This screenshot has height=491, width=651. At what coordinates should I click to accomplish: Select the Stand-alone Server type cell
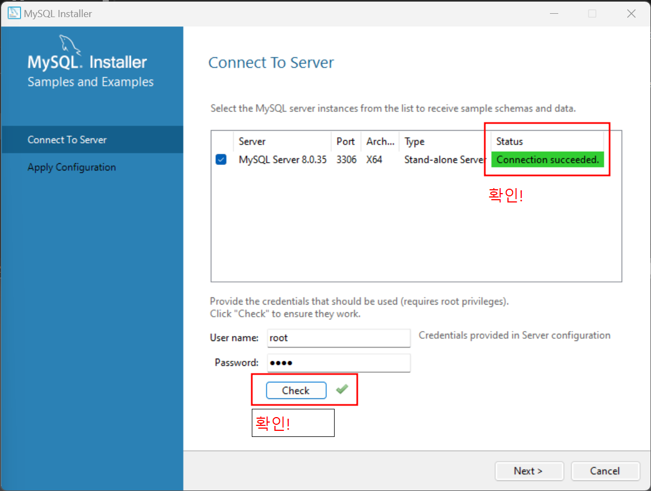pos(445,159)
